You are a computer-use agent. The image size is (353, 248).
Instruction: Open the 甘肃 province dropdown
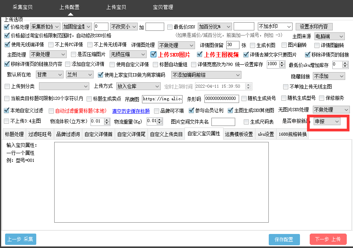(49, 74)
